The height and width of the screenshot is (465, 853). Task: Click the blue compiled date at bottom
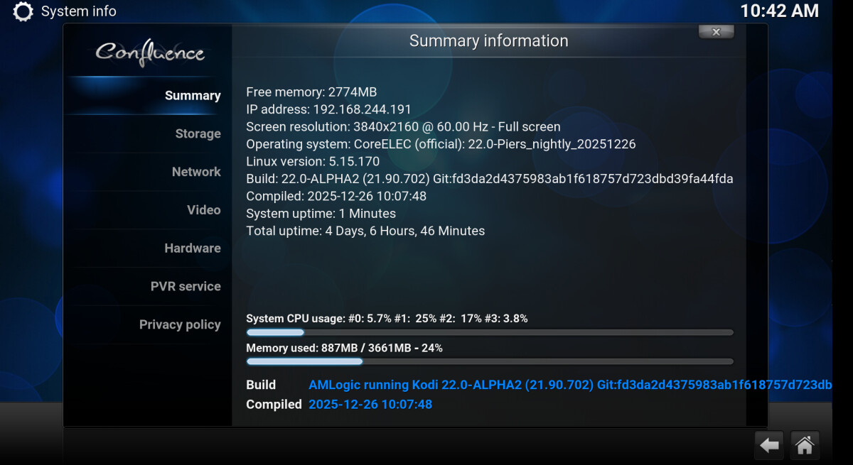[x=370, y=405]
